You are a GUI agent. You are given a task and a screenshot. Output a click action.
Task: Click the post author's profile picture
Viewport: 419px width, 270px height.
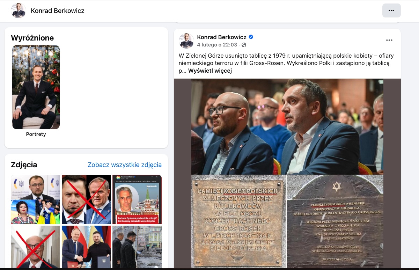pos(186,41)
